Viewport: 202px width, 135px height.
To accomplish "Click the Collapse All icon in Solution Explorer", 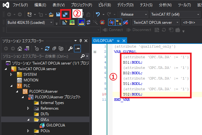I will pos(54,49).
